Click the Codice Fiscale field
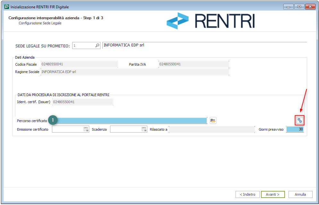 click(79, 64)
